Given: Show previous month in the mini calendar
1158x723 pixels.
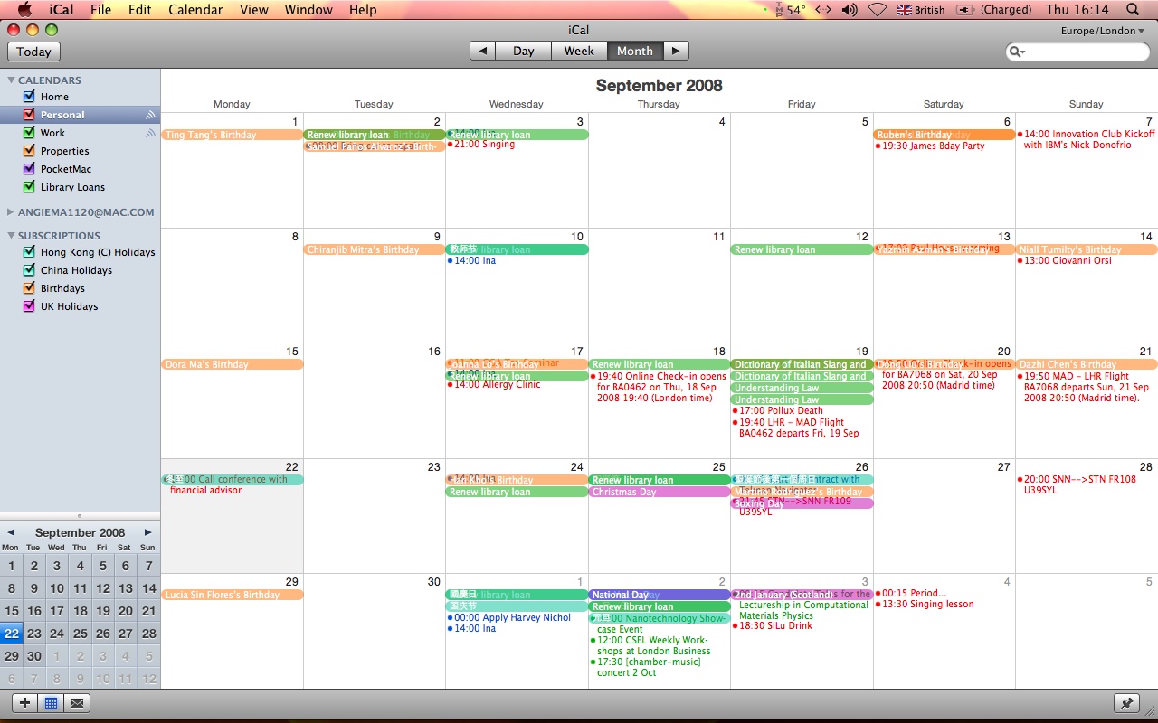Looking at the screenshot, I should tap(11, 532).
